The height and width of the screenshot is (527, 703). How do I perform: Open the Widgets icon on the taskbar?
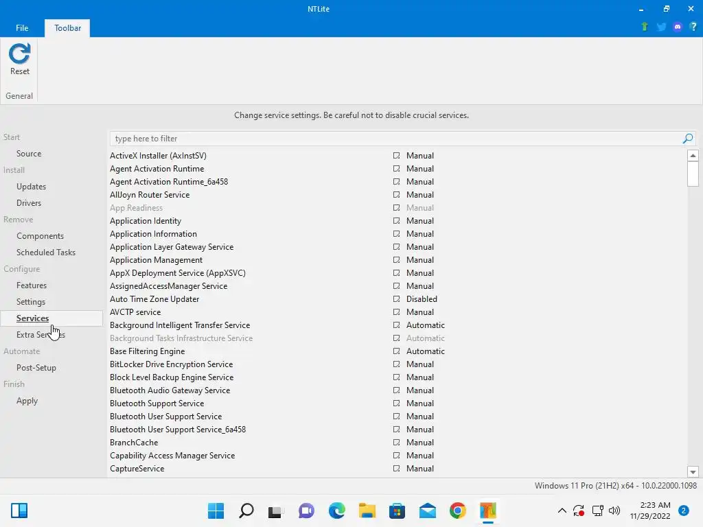coord(19,511)
